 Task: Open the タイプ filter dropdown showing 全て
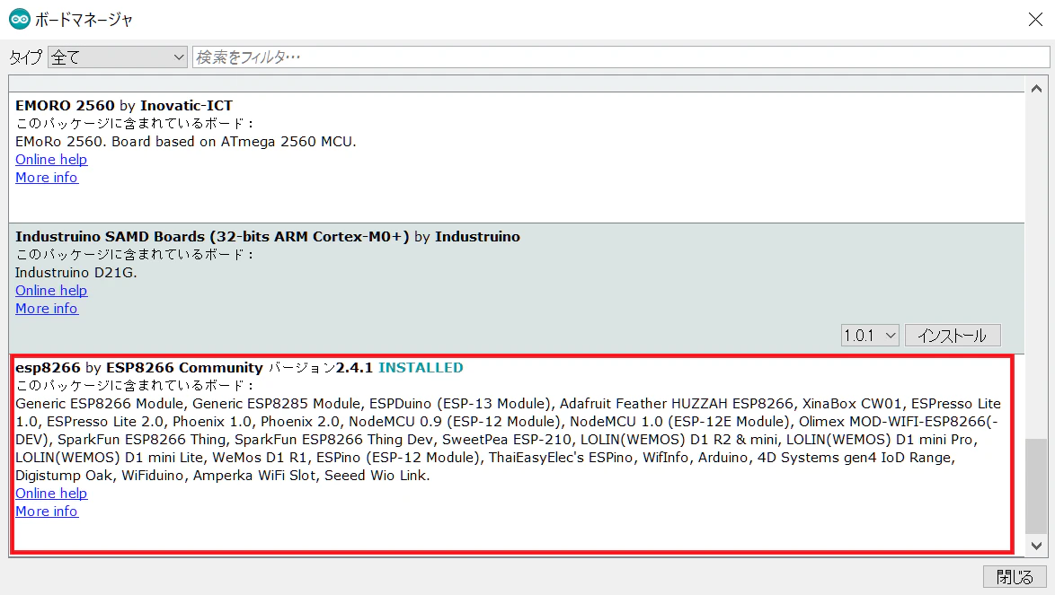[x=118, y=57]
